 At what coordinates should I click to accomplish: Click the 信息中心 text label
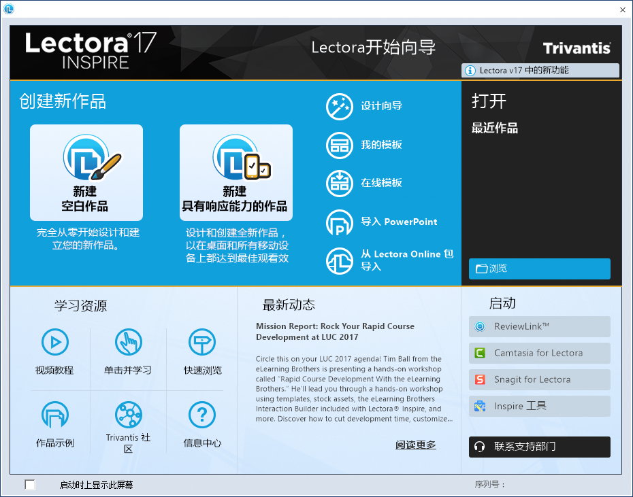tap(202, 443)
